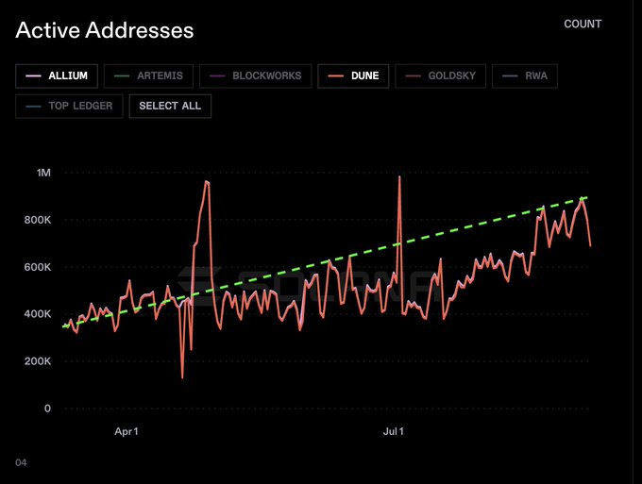Viewport: 642px width, 484px height.
Task: Click the 800K y-axis label
Action: point(38,220)
